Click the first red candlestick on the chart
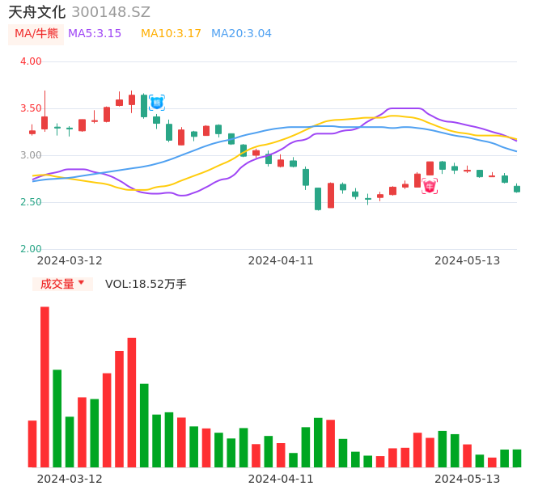 tap(32, 132)
